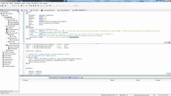Select WebVisualization in the device tree
This screenshot has width=171, height=96.
[x=14, y=49]
